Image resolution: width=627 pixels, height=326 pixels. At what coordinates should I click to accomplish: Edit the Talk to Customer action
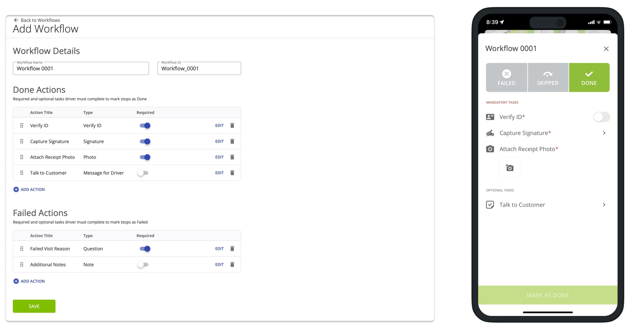pos(219,173)
